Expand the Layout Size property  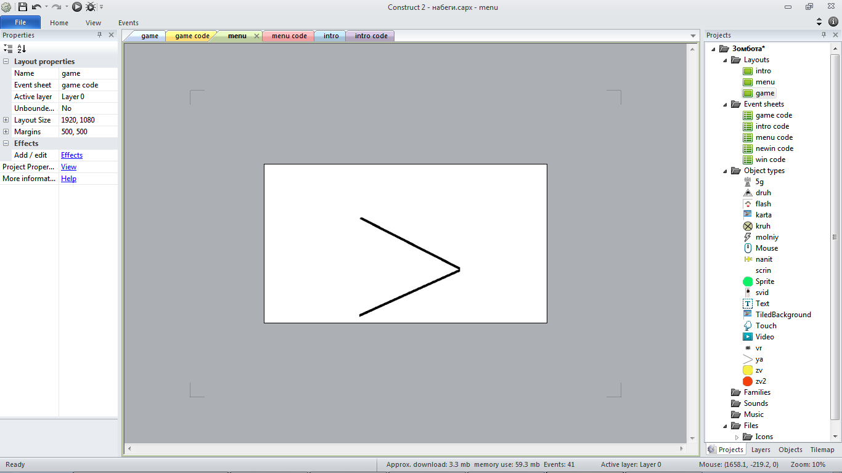[x=6, y=120]
